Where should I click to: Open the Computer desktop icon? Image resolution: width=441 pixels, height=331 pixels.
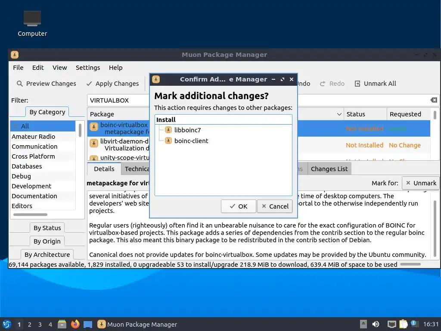tap(32, 24)
